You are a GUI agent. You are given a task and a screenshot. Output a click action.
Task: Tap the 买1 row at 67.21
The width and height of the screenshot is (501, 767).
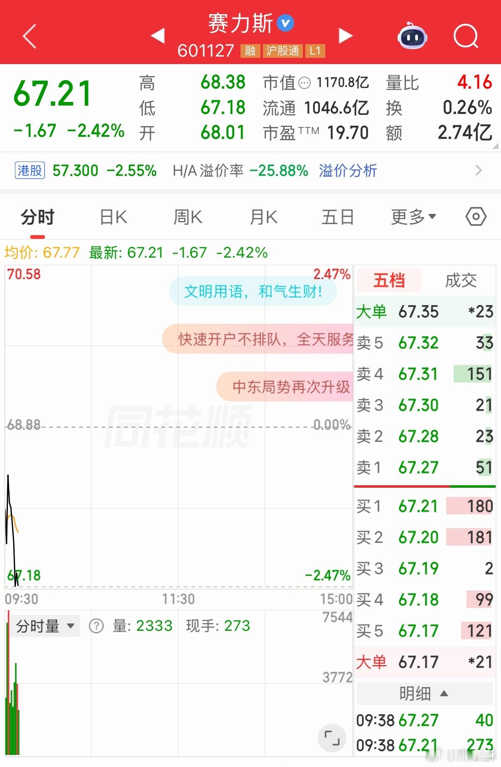(x=425, y=506)
